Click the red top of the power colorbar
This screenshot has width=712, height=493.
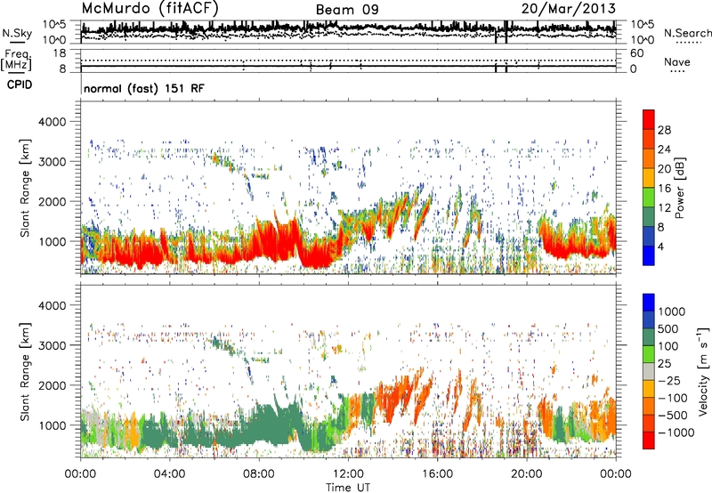tap(649, 119)
